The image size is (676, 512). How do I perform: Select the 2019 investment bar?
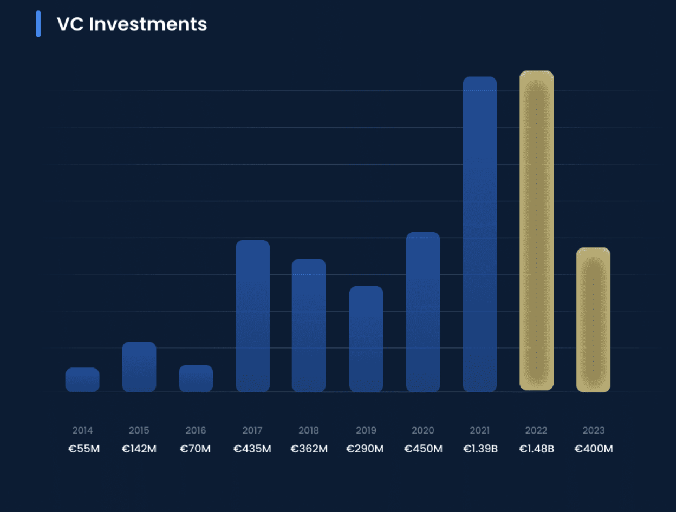pos(366,339)
